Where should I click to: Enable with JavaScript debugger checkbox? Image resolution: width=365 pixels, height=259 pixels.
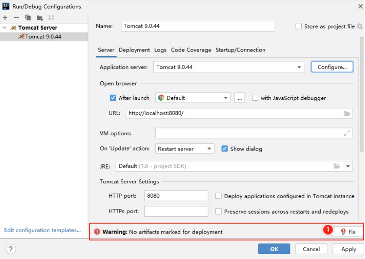pos(255,98)
